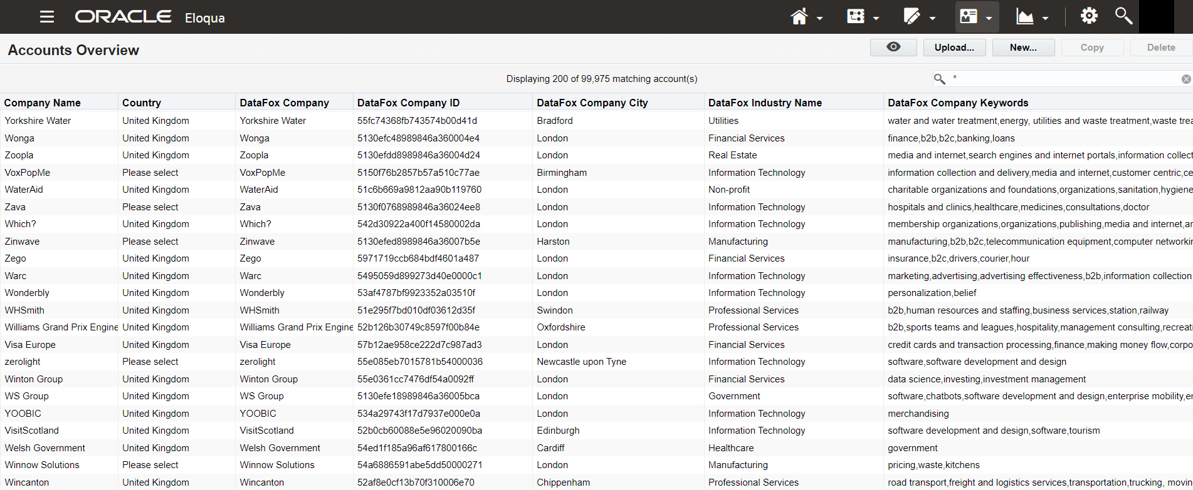Open the Orchestration icon in top bar
This screenshot has width=1193, height=490.
[856, 16]
